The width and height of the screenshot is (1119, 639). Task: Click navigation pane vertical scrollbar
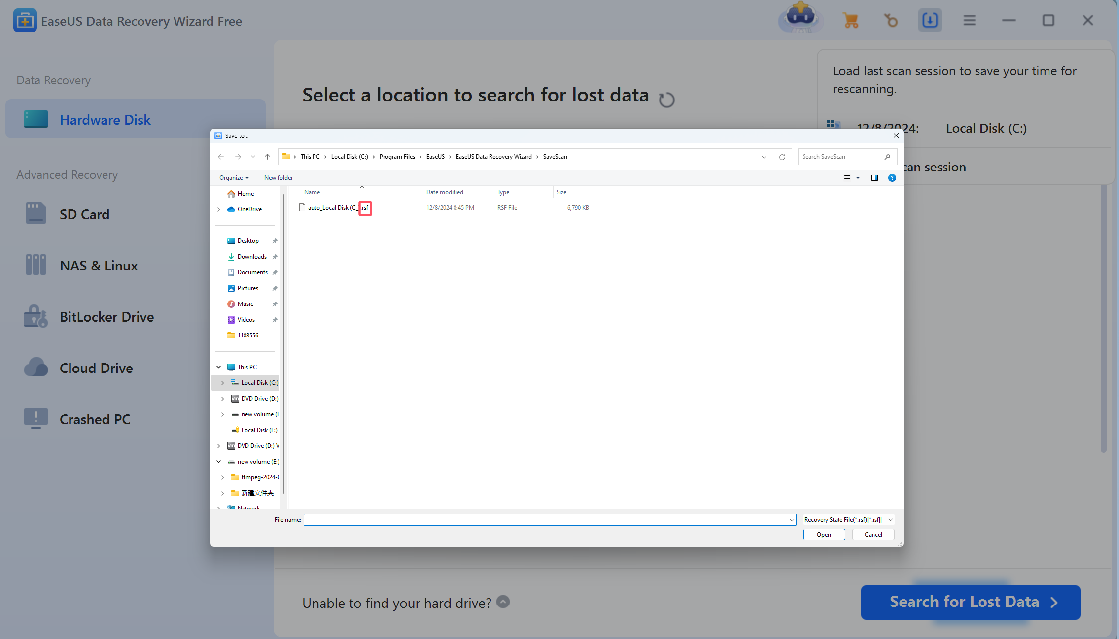[283, 345]
